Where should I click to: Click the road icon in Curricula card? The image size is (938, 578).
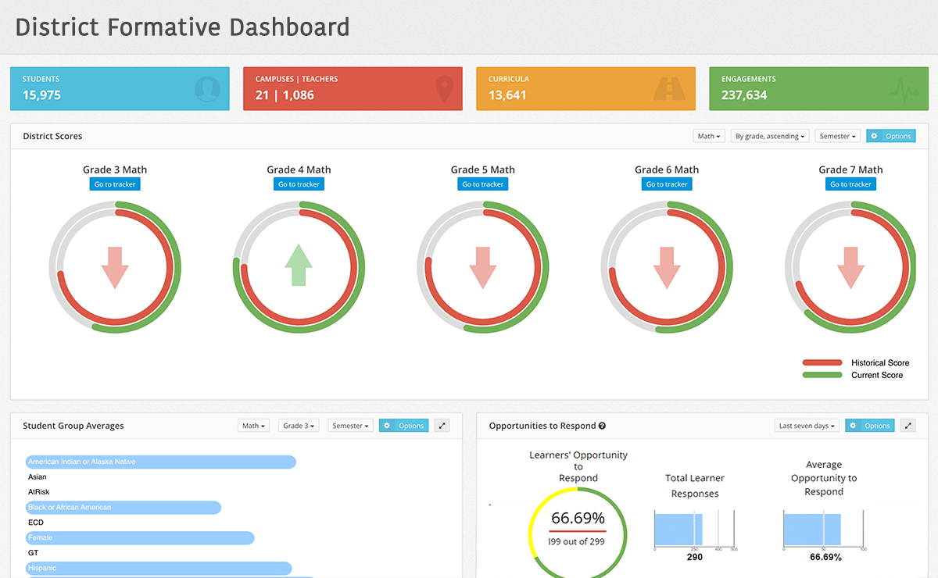(x=674, y=88)
